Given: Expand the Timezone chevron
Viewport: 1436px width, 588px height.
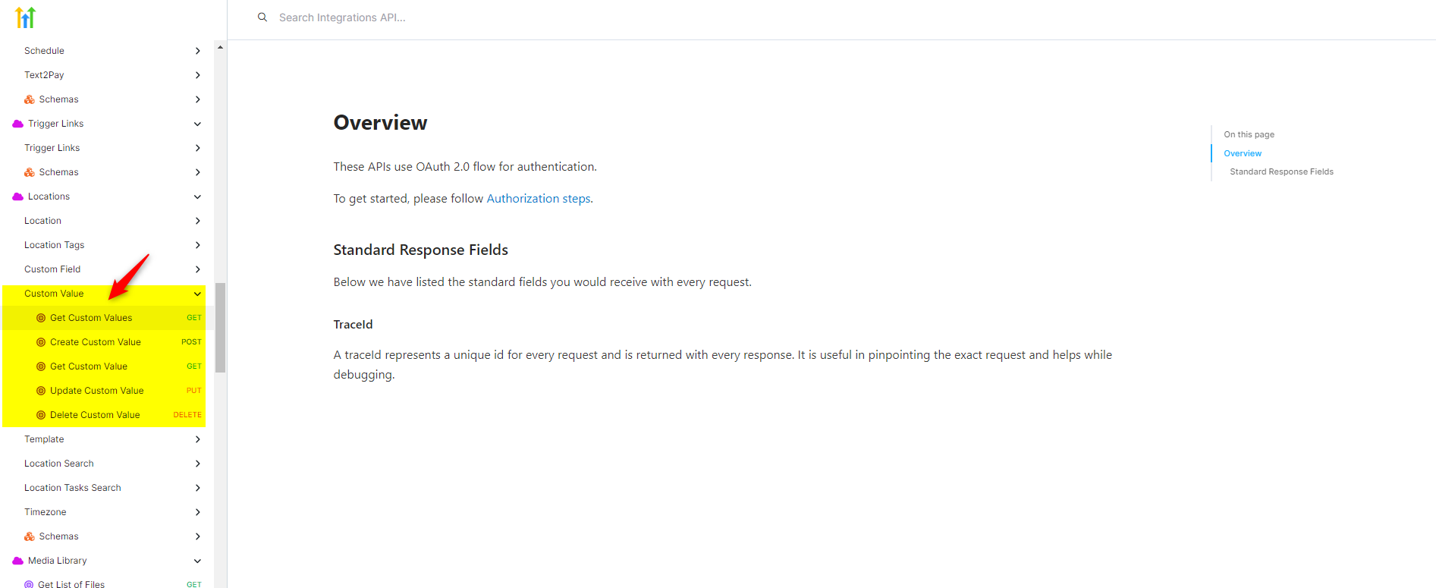Looking at the screenshot, I should point(197,512).
